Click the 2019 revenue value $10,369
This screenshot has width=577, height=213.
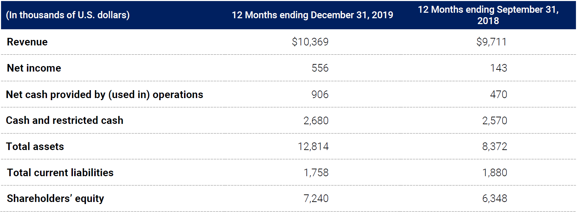pyautogui.click(x=310, y=42)
